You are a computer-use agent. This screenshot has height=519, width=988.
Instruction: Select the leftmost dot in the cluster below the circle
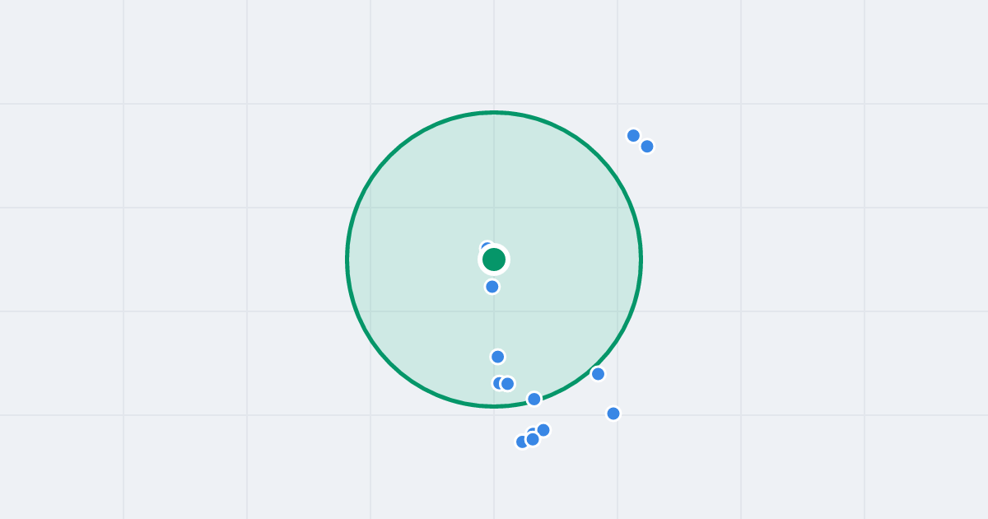pyautogui.click(x=522, y=442)
